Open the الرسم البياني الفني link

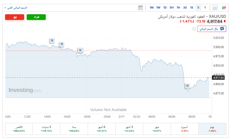16,8
